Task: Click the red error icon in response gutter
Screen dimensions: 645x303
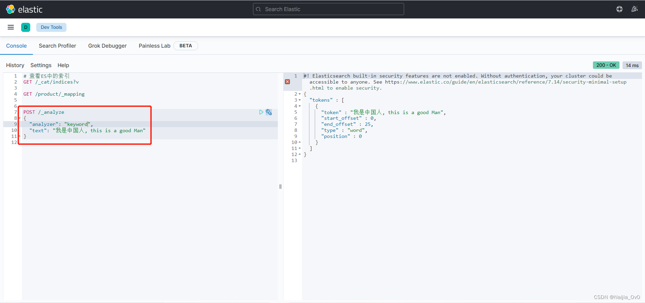Action: pyautogui.click(x=288, y=82)
